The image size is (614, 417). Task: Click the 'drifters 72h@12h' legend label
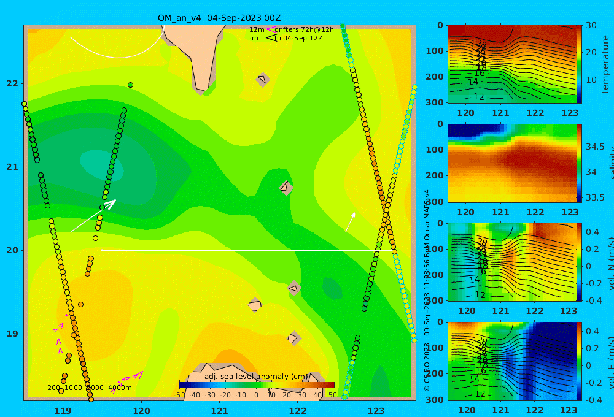tap(304, 29)
